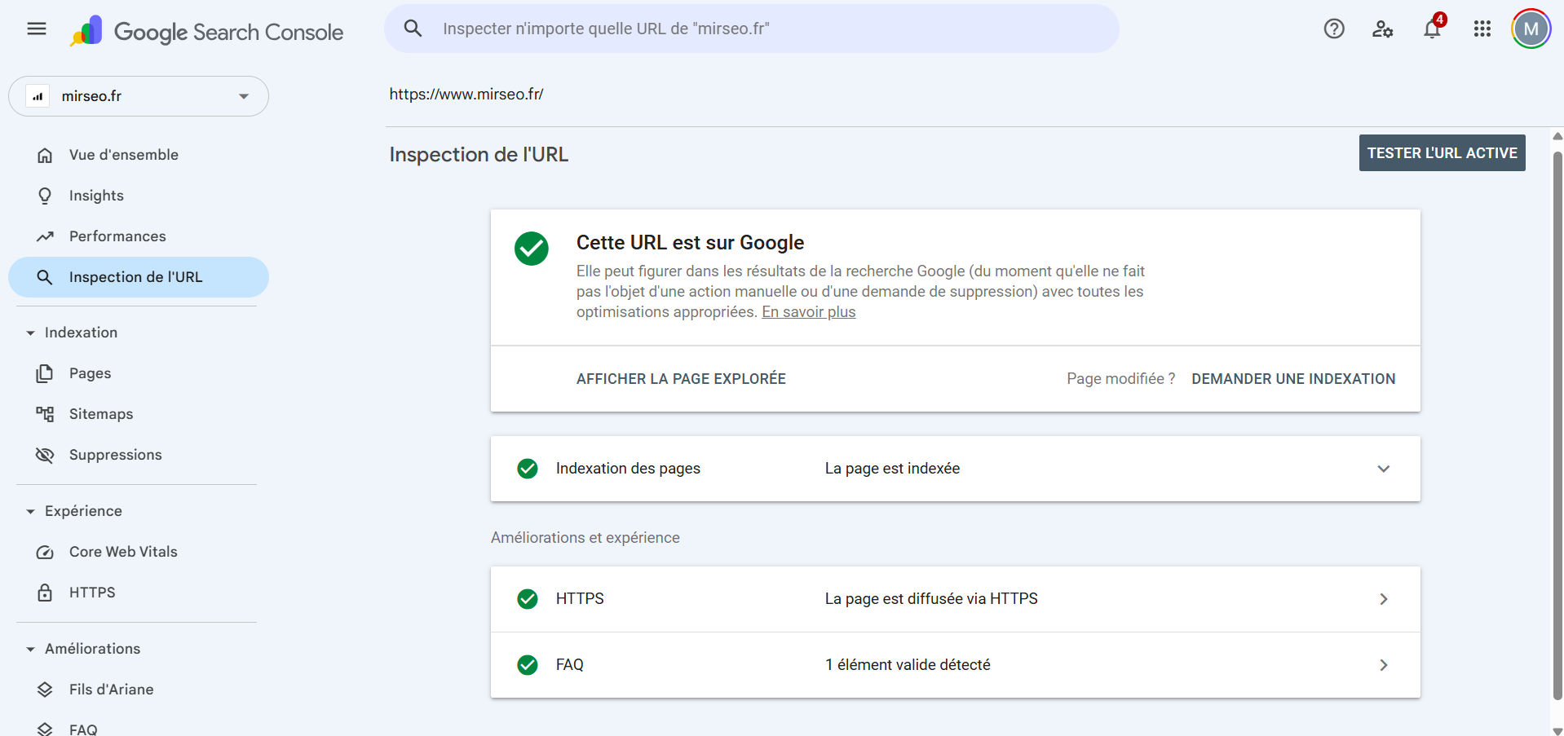Open the users and permissions icon
Viewport: 1564px width, 736px height.
point(1383,29)
